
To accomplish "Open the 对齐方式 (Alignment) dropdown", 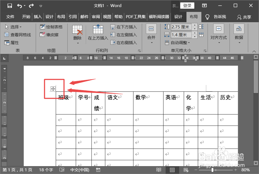I will (x=218, y=33).
